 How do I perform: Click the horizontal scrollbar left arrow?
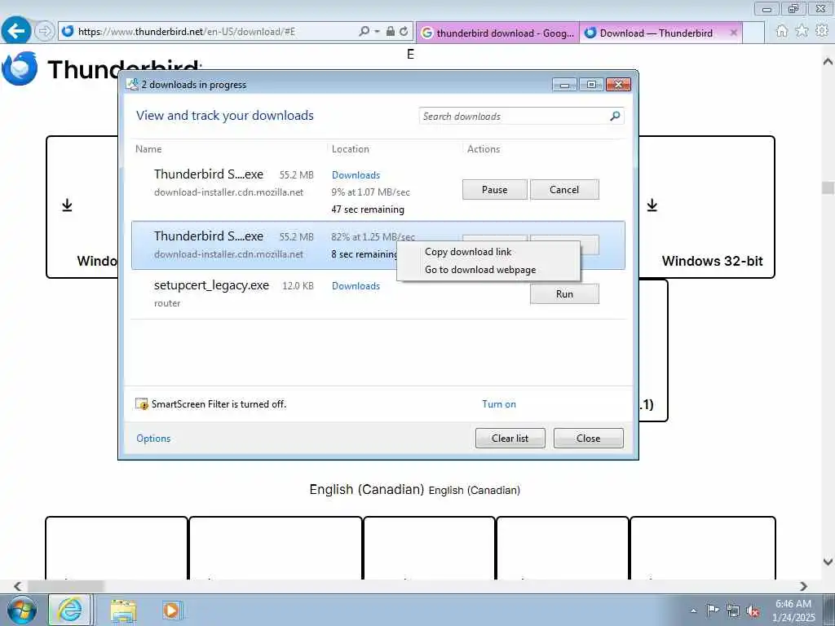pyautogui.click(x=17, y=586)
